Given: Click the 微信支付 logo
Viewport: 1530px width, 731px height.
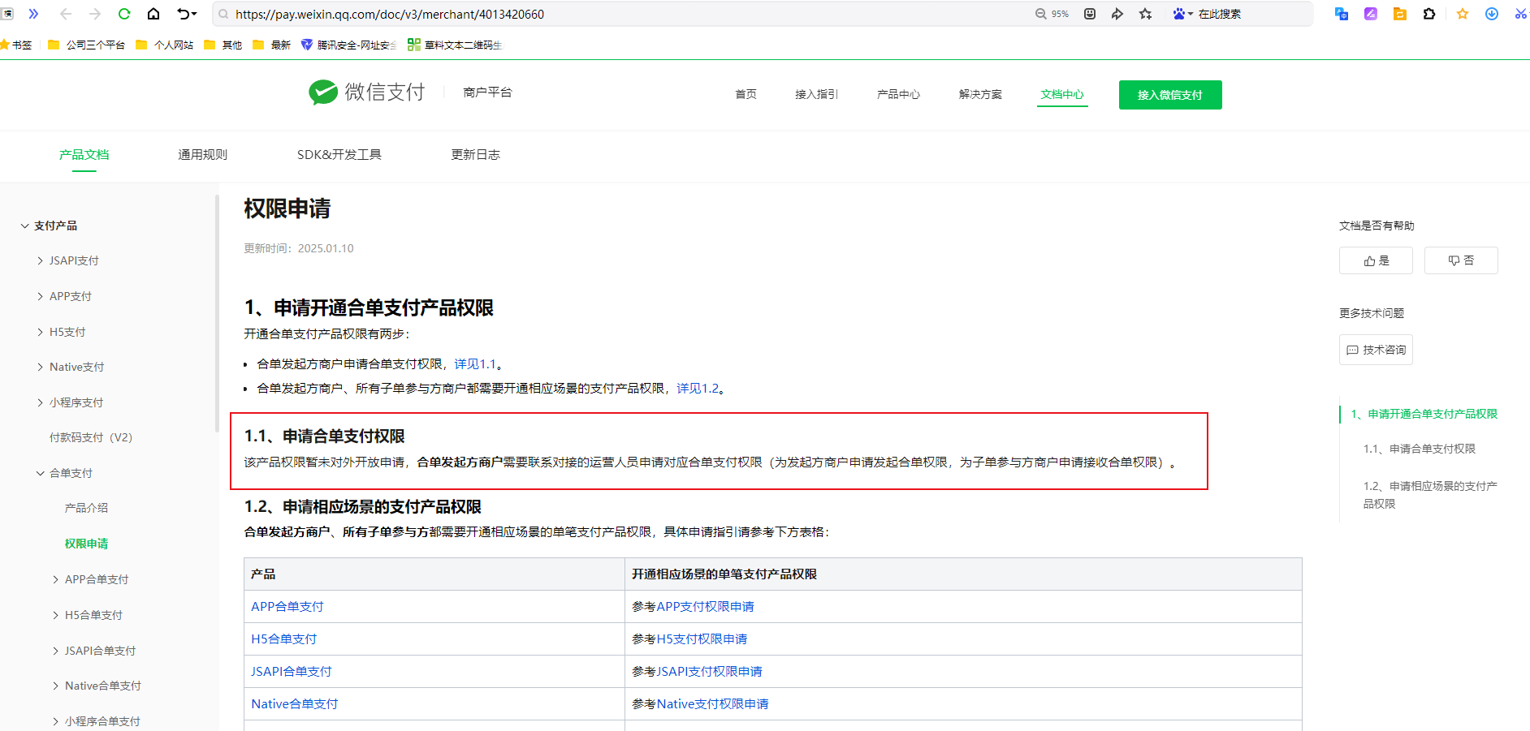Looking at the screenshot, I should 367,92.
